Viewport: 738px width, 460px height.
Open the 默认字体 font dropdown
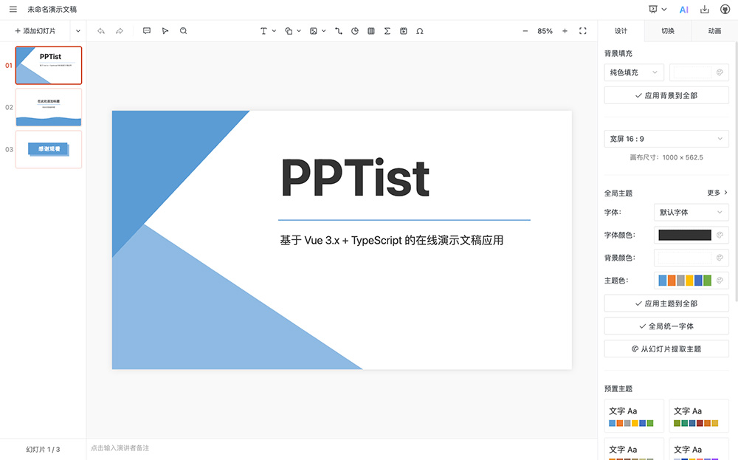point(691,212)
